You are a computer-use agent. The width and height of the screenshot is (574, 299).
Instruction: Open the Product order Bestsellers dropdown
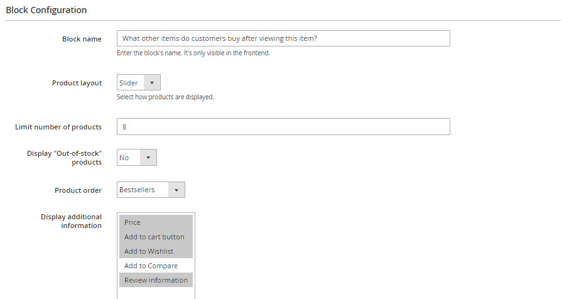click(151, 190)
